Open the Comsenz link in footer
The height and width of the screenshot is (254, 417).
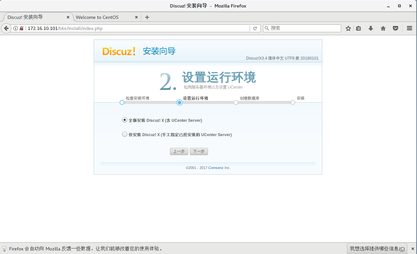click(216, 168)
